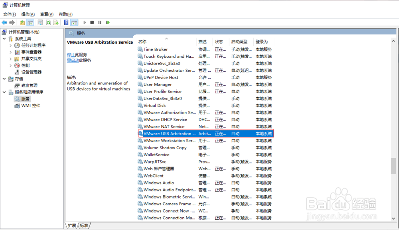Expand the 共享文件夹 tree node

point(10,59)
